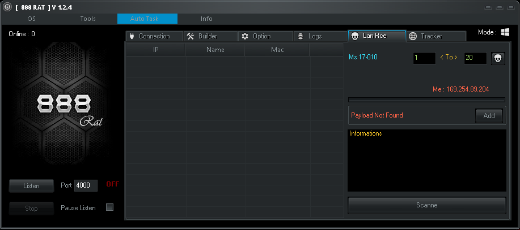Click the database icon on Logs tab

[300, 36]
